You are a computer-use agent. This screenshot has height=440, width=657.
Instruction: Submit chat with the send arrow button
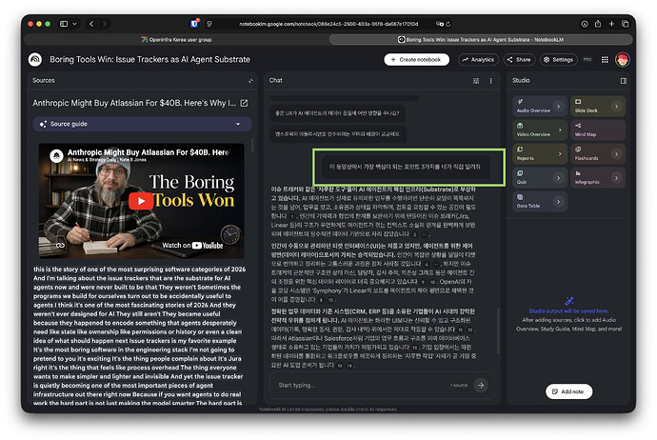[481, 385]
